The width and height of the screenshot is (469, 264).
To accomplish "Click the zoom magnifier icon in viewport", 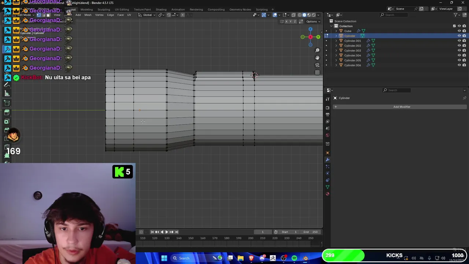I will [x=317, y=50].
